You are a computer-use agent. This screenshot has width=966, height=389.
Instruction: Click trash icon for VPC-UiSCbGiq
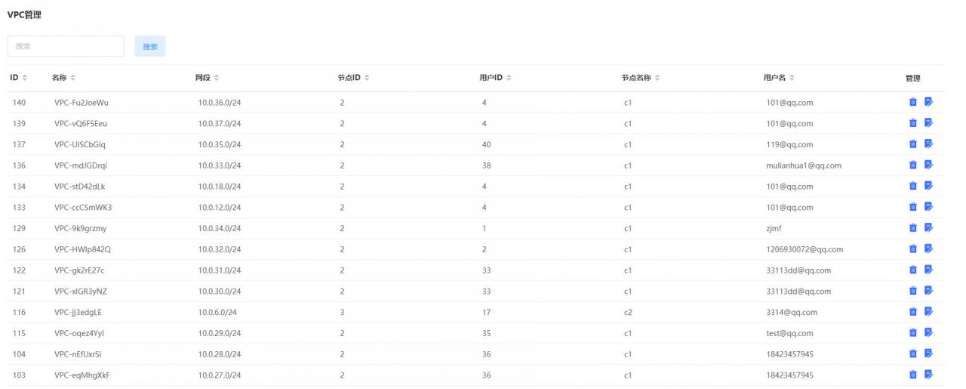[x=912, y=144]
